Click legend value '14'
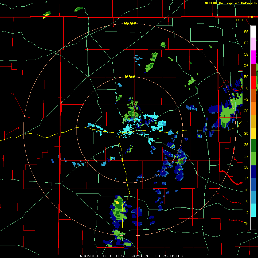 coord(246,179)
